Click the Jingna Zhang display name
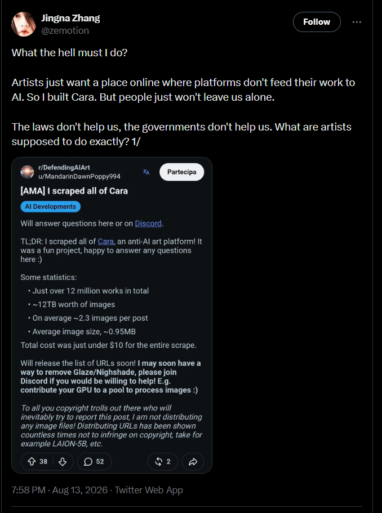382x513 pixels. coord(70,19)
